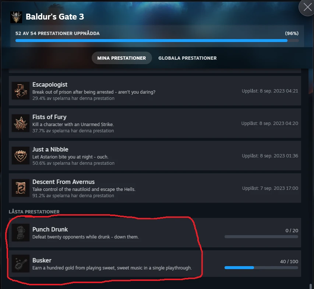
Task: Click the locked Punch Drunk mug icon
Action: click(21, 233)
